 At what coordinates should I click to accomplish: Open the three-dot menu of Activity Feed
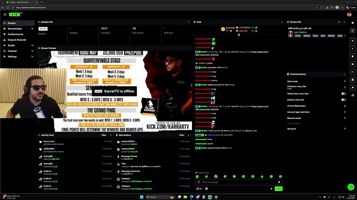[x=111, y=135]
